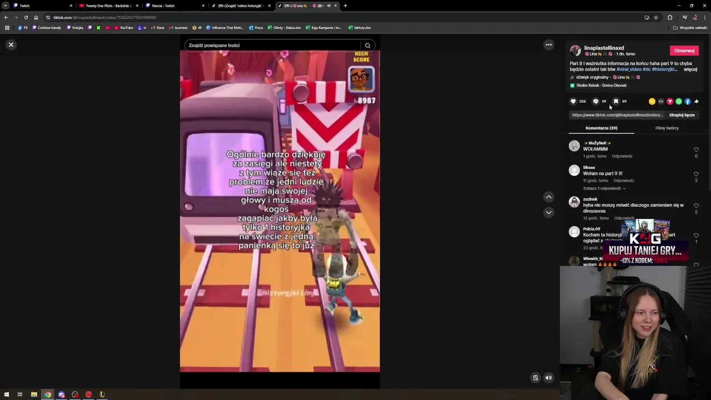Like MużyNeK's 'WOŁAMMM' comment
The width and height of the screenshot is (711, 400).
(696, 149)
